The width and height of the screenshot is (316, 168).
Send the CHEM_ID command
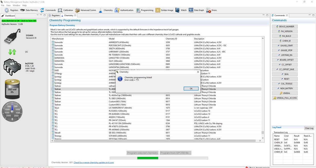point(285,41)
